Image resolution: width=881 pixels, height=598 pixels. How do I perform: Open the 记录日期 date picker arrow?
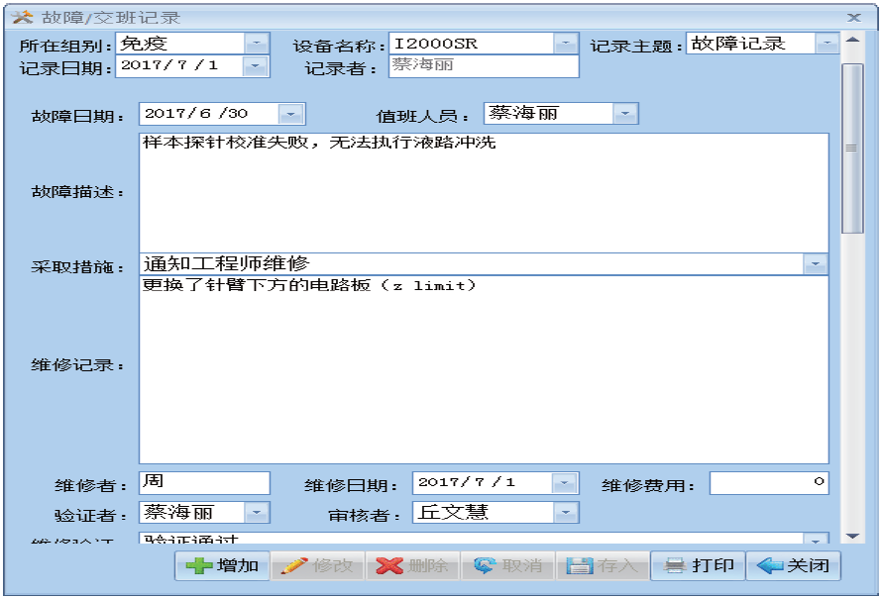[x=257, y=65]
